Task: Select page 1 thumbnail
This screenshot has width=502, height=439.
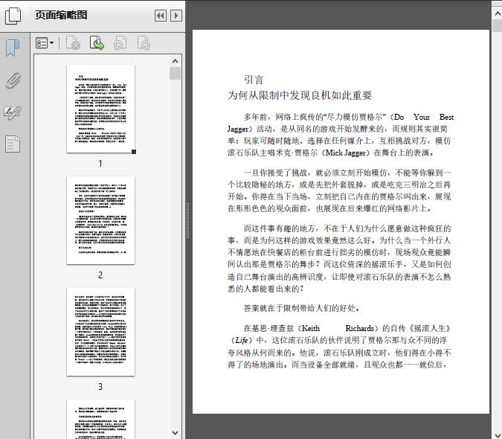Action: (x=100, y=109)
